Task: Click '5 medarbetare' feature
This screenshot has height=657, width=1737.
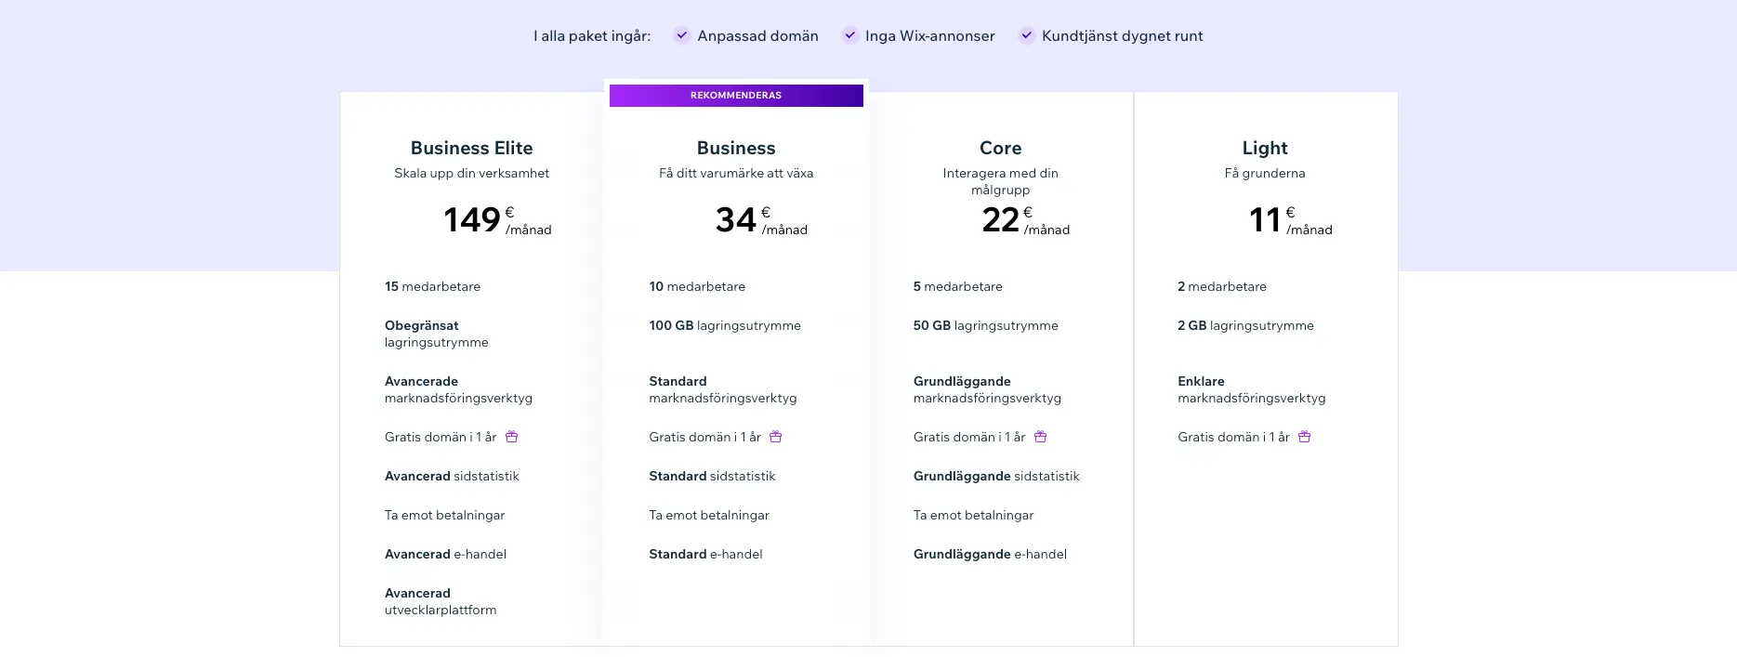Action: coord(958,286)
